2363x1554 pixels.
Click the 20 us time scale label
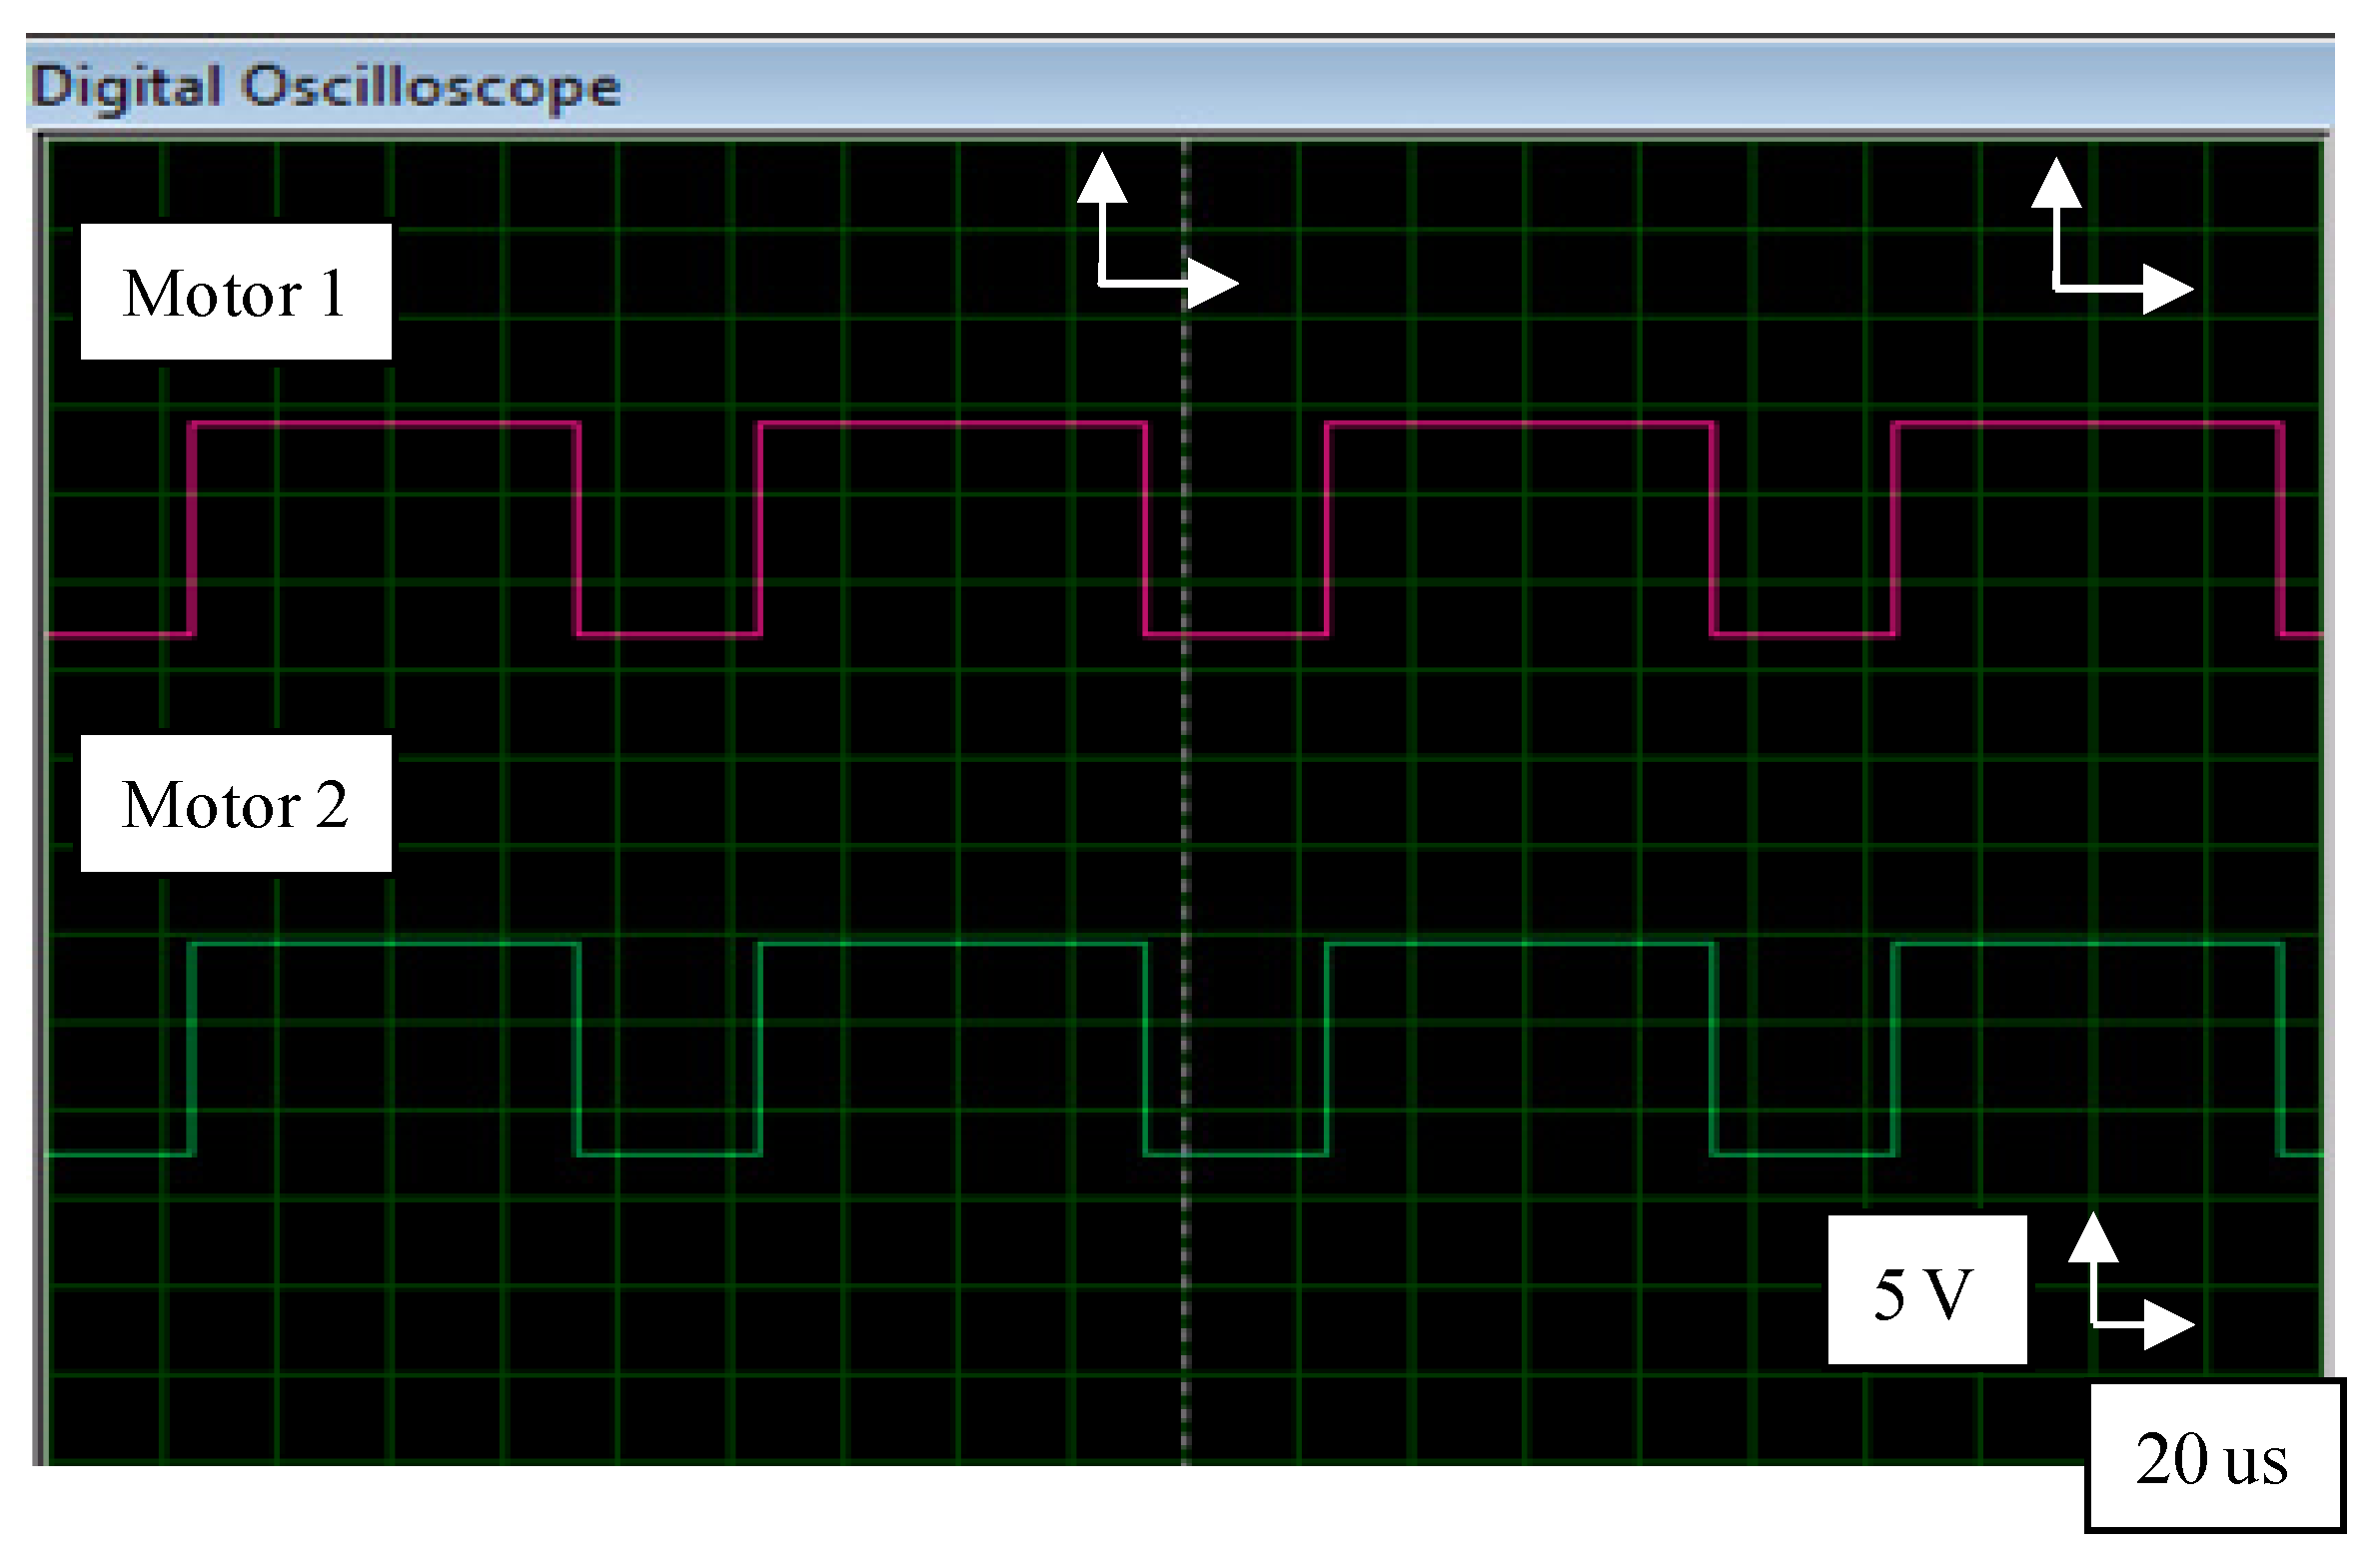click(x=2213, y=1459)
